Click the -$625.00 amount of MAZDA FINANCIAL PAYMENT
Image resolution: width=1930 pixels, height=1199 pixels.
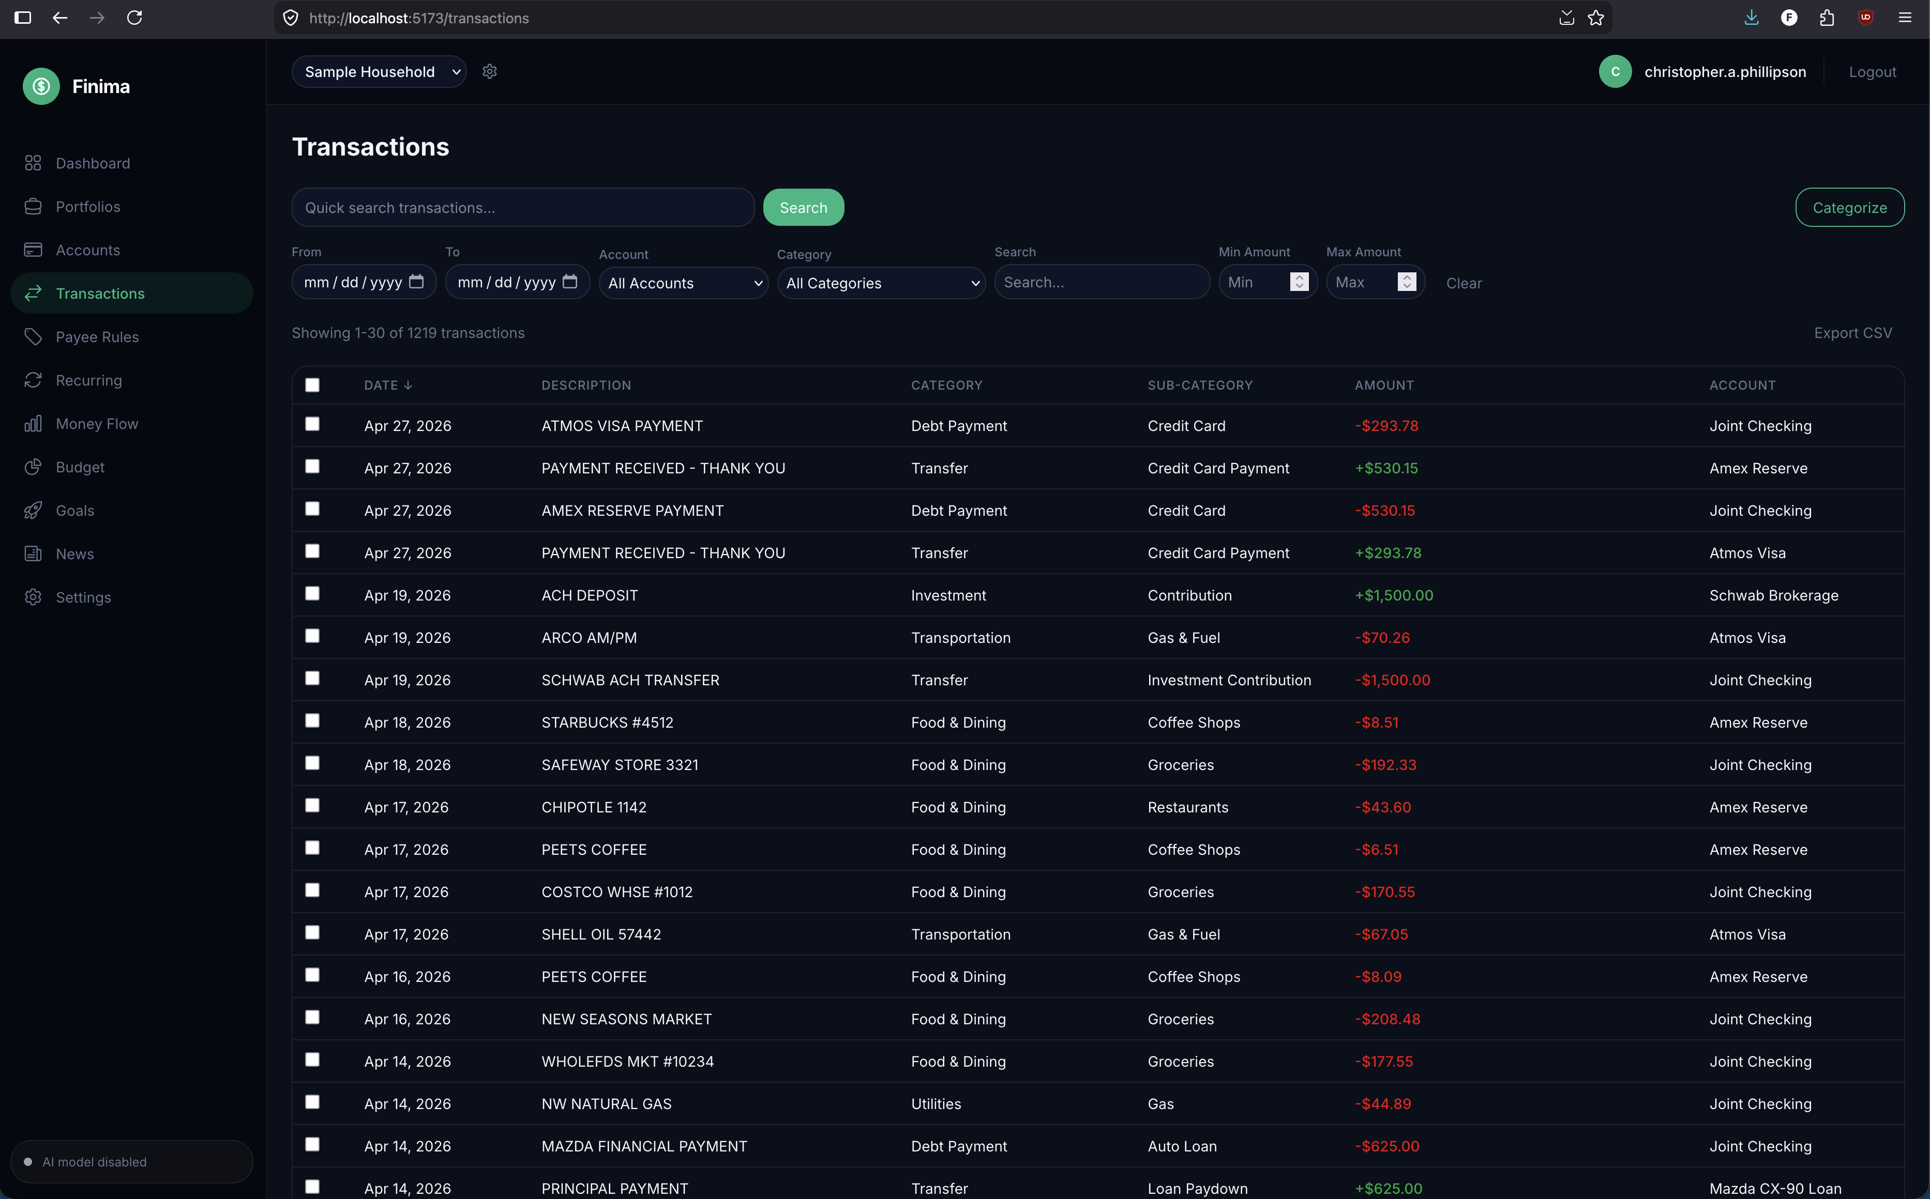click(1386, 1147)
